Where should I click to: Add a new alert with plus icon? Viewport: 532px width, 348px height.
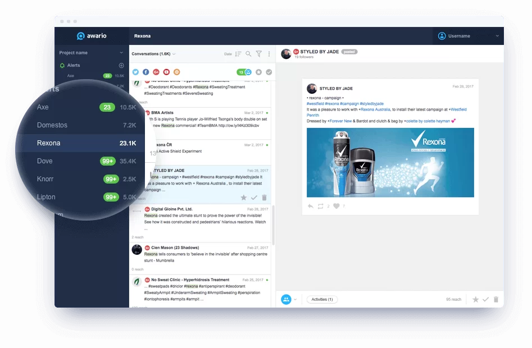pyautogui.click(x=121, y=66)
